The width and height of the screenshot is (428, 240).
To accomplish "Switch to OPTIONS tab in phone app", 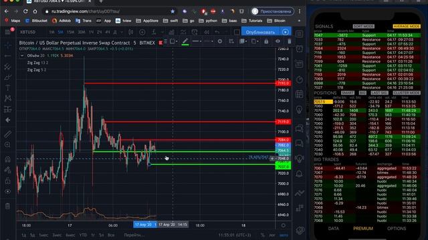I will 397,229.
